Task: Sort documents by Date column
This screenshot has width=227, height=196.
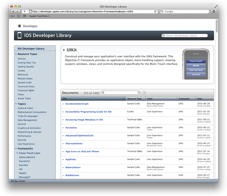Action: click(x=205, y=99)
